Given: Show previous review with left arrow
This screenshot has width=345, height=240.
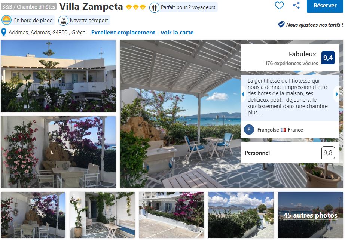Looking at the screenshot, I should tap(243, 94).
